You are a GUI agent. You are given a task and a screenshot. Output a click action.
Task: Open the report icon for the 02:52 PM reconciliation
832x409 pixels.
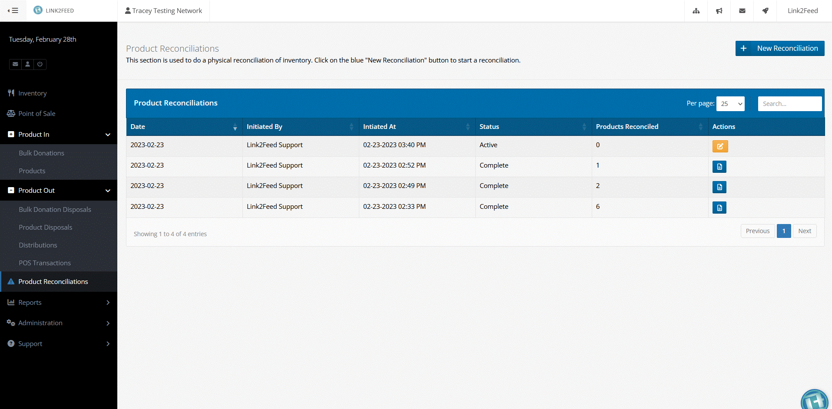coord(719,166)
